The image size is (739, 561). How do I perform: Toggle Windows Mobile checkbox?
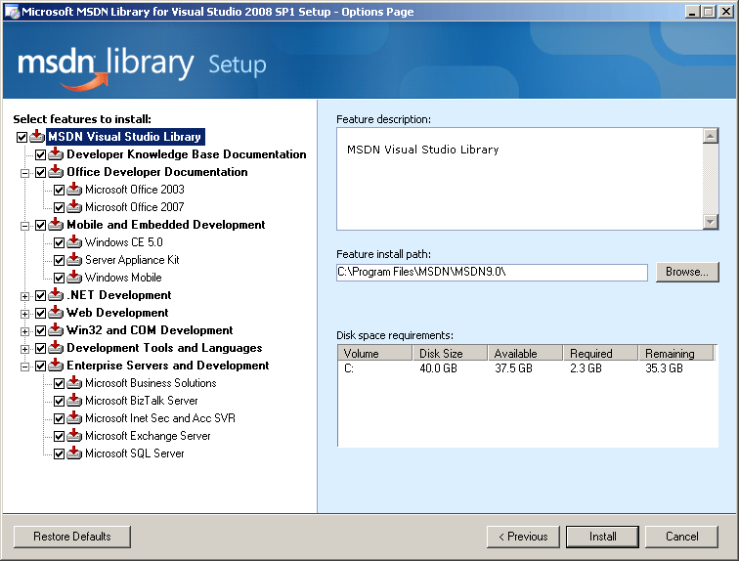tap(59, 278)
